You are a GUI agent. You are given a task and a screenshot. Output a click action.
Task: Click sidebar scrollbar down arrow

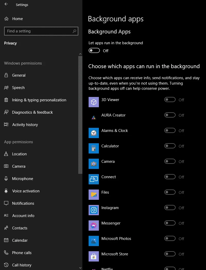pyautogui.click(x=80, y=268)
